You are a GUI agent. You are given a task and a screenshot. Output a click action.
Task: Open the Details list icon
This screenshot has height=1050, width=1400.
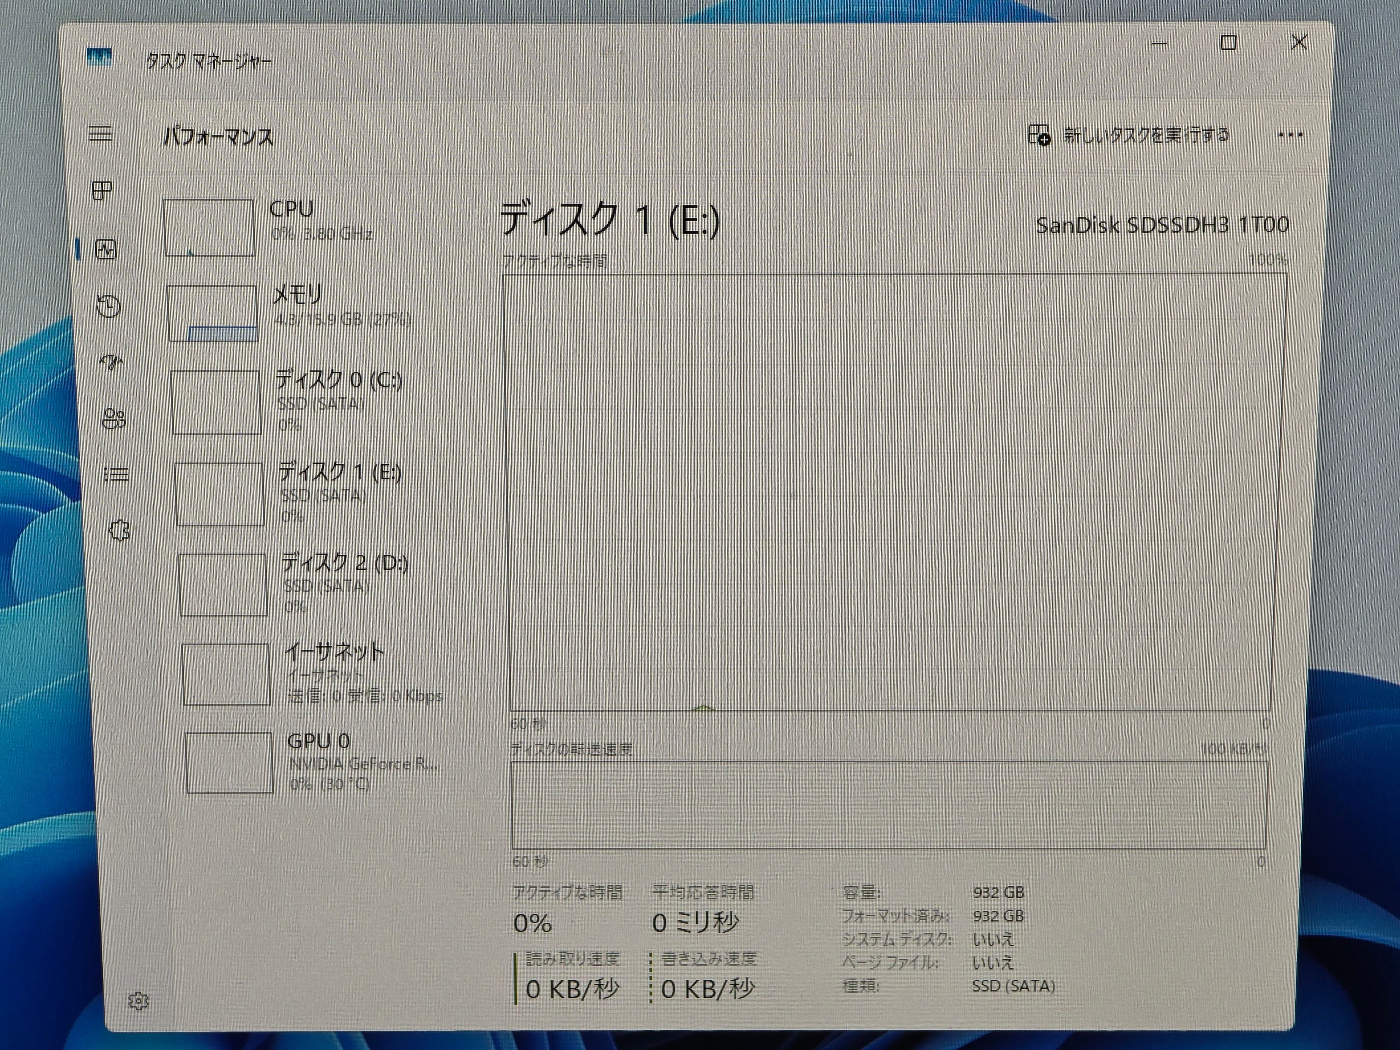(117, 474)
